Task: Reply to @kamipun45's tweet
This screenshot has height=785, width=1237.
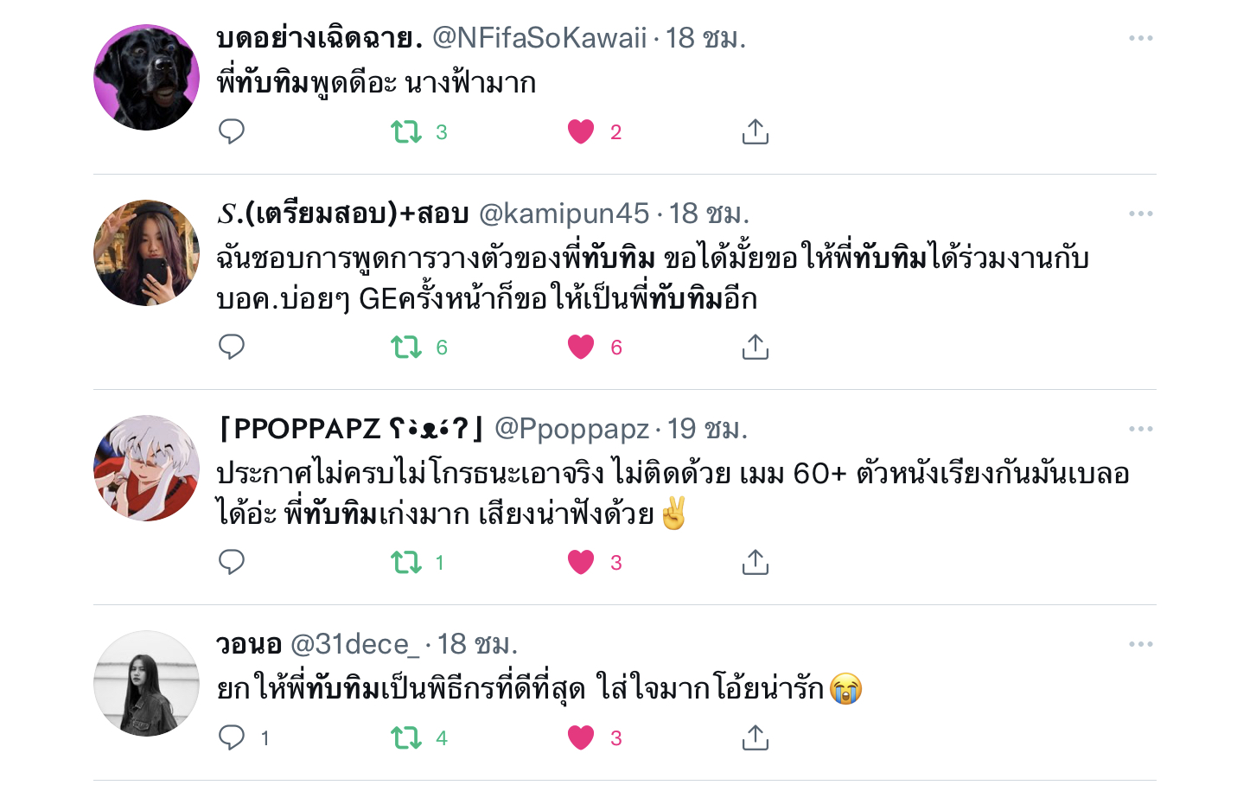Action: (232, 347)
